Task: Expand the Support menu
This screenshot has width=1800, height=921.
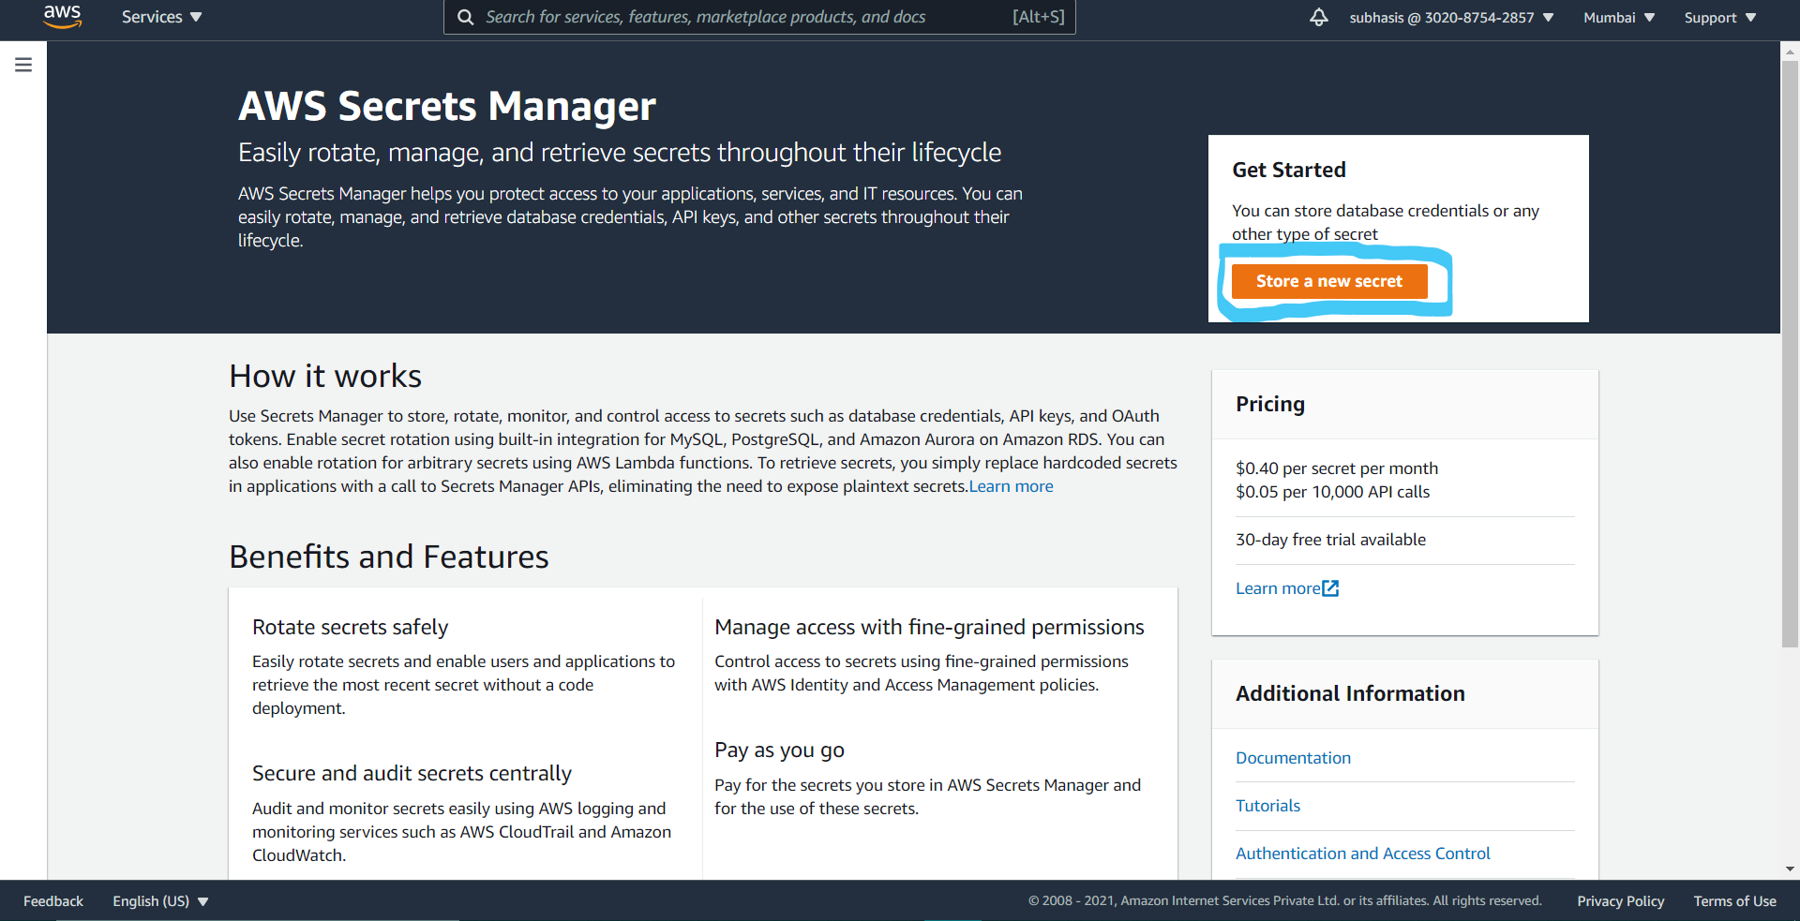Action: pos(1720,18)
